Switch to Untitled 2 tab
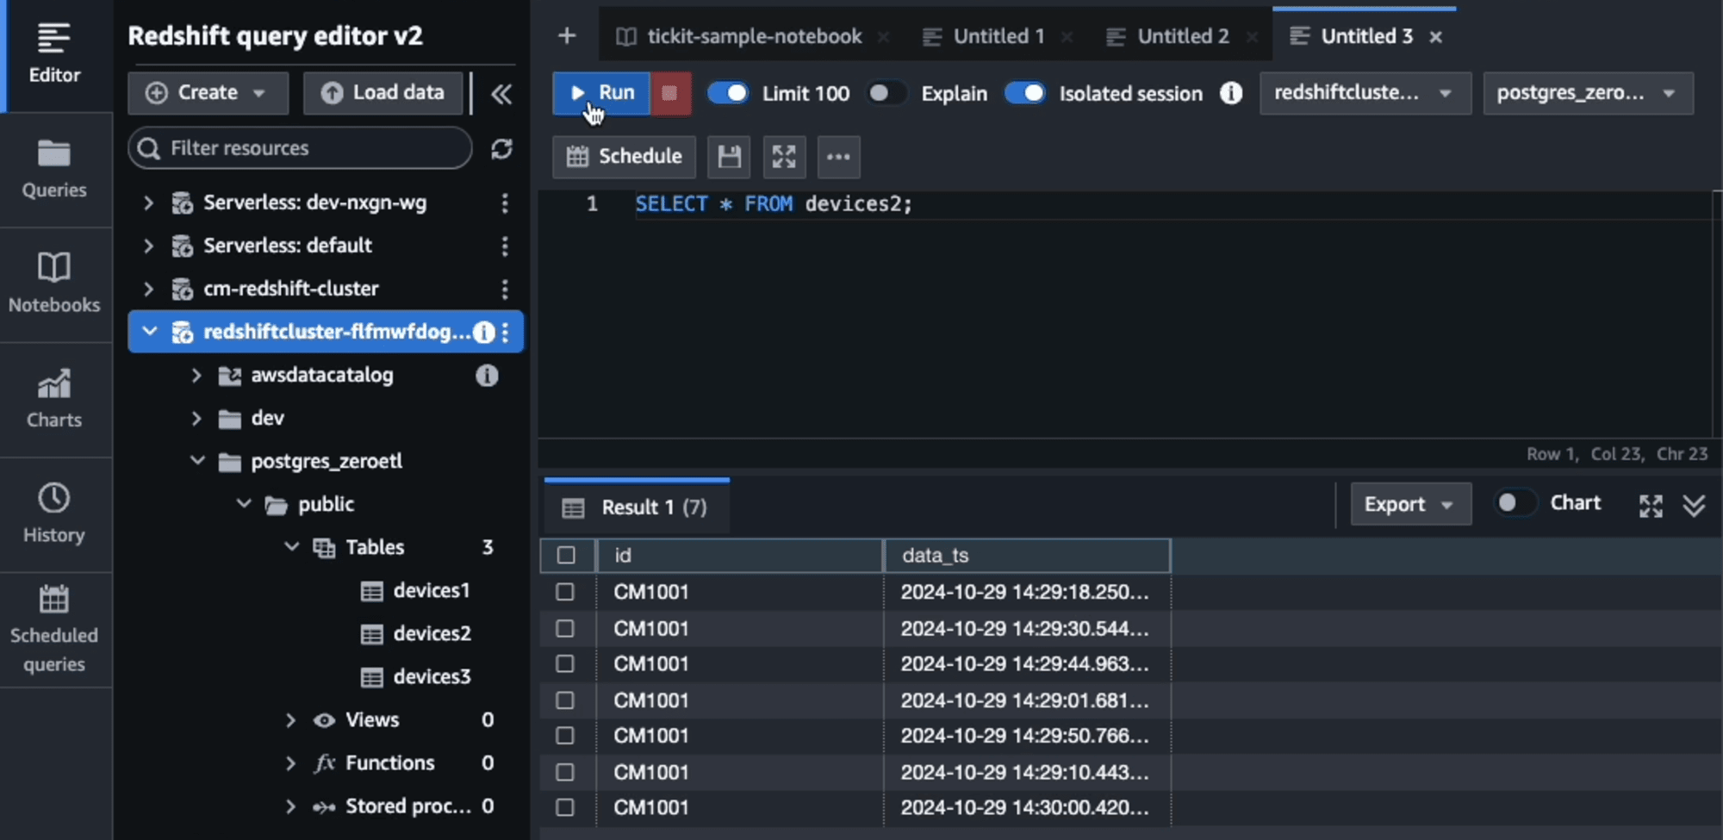Screen dimensions: 1723x840 [1183, 36]
